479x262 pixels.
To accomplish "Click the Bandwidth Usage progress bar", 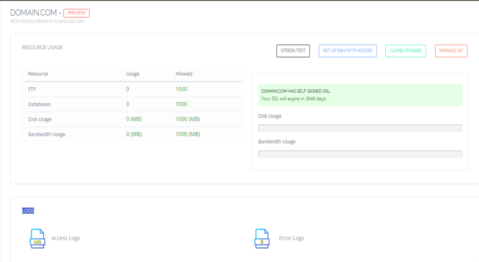I will (x=360, y=154).
